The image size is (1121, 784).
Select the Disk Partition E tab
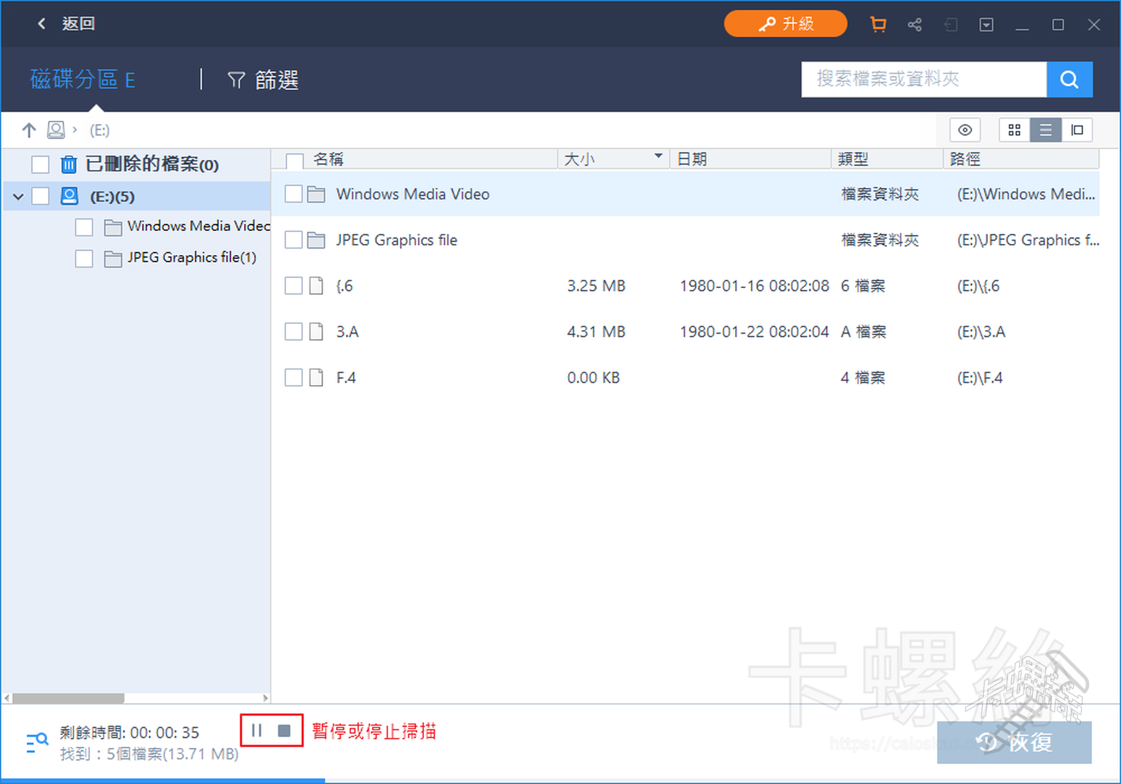(83, 79)
